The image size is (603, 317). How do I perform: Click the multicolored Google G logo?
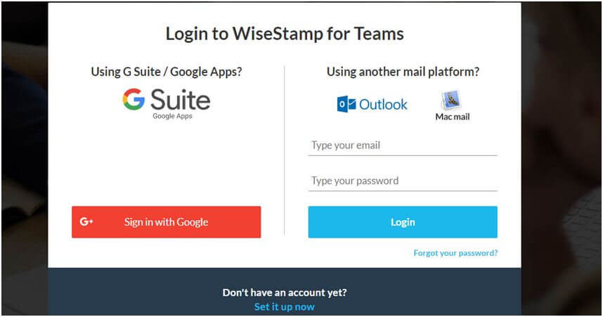pos(134,99)
